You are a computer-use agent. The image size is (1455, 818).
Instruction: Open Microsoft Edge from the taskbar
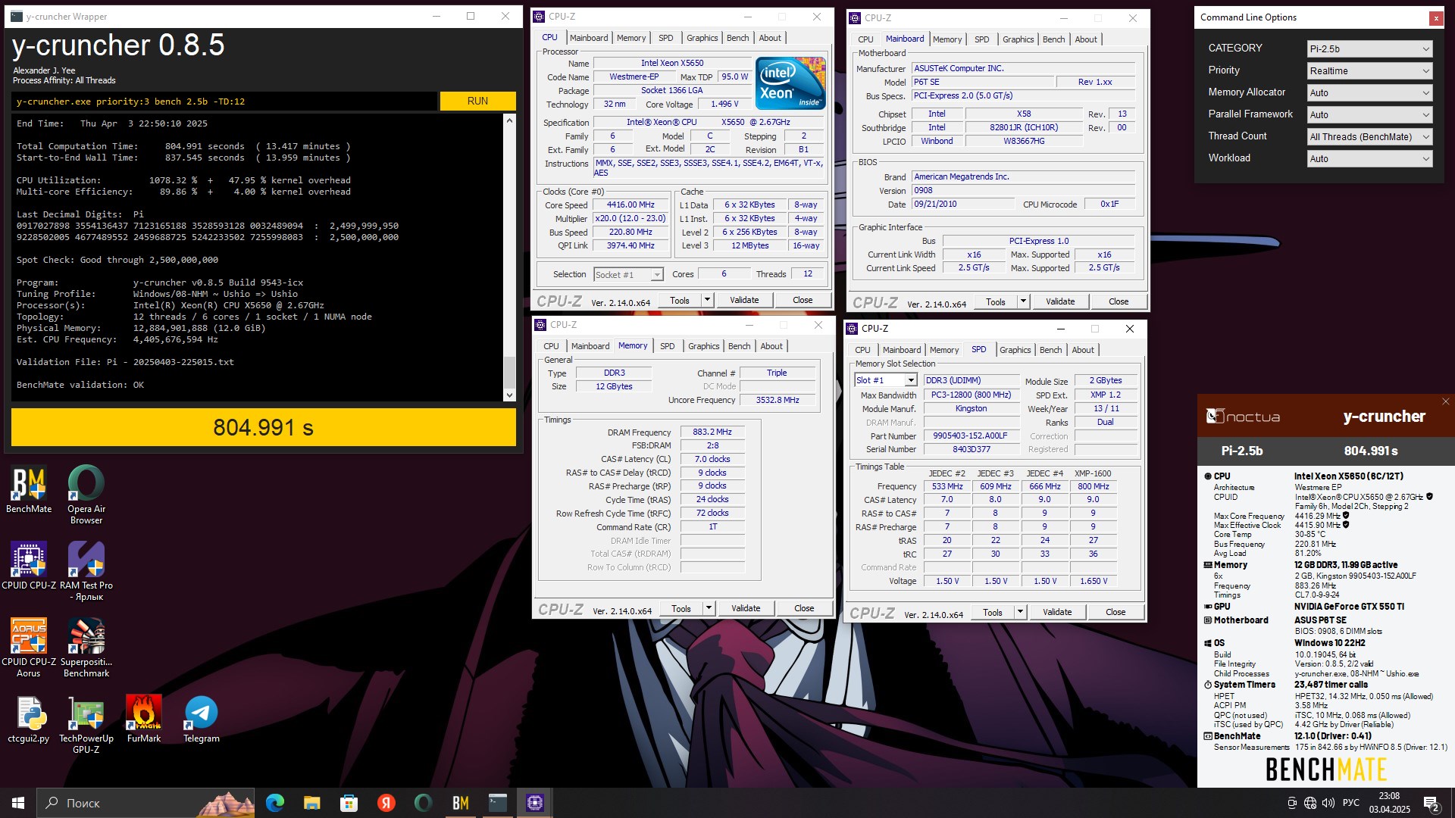274,803
